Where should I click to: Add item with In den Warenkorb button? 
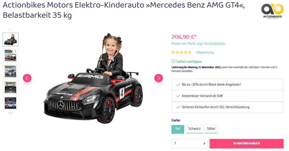[246, 144]
